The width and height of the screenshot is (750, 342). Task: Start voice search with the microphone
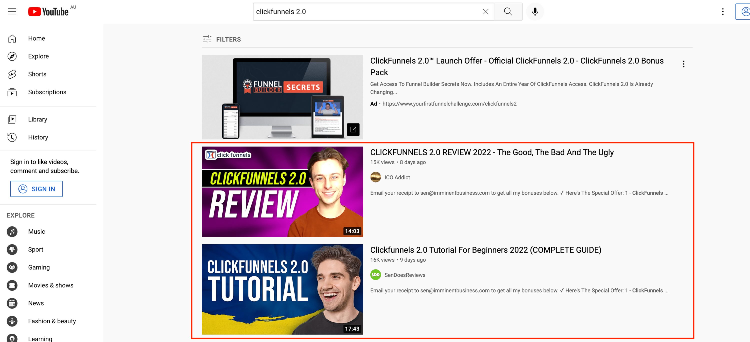(x=535, y=12)
